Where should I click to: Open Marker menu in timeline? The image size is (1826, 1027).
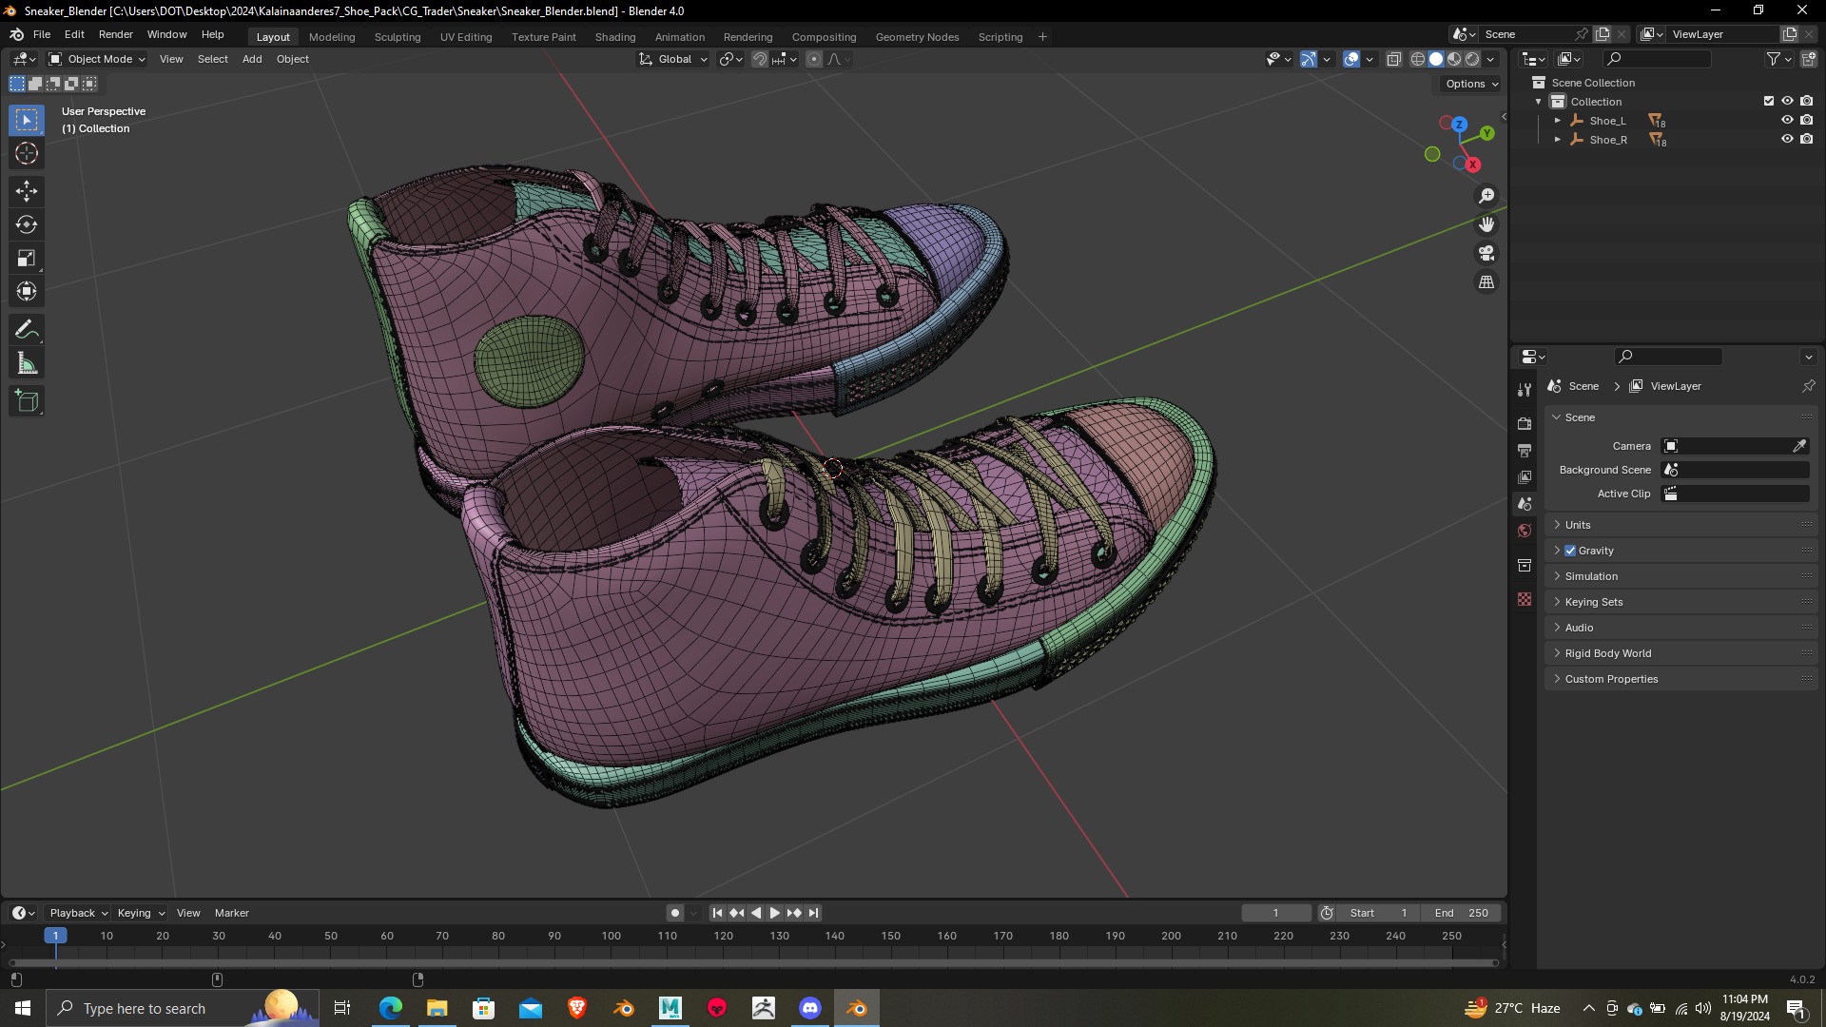[232, 913]
